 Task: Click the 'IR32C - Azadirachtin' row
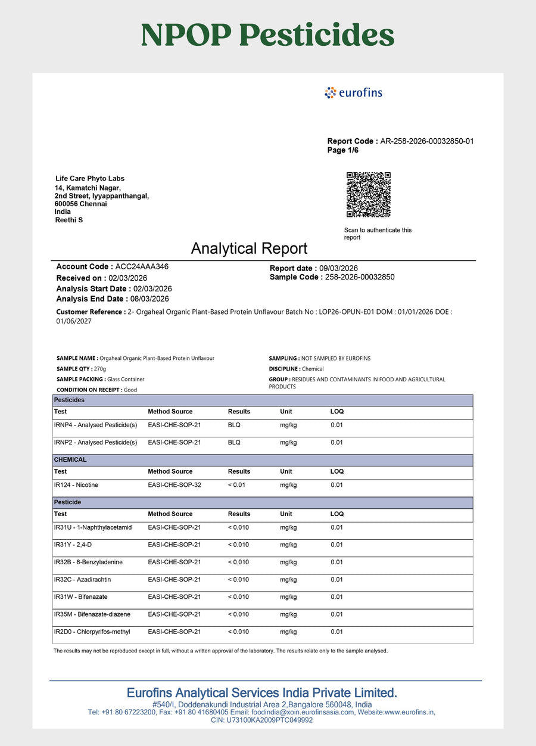pyautogui.click(x=263, y=583)
